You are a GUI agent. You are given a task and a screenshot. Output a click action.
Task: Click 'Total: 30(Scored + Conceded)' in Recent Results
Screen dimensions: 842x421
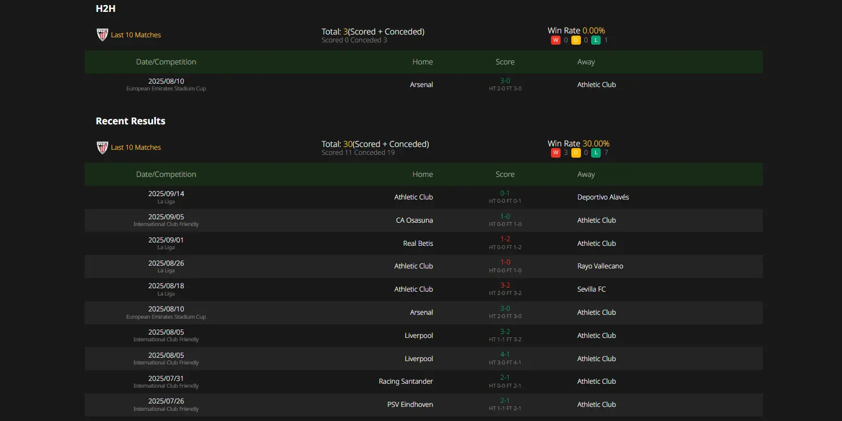(375, 144)
